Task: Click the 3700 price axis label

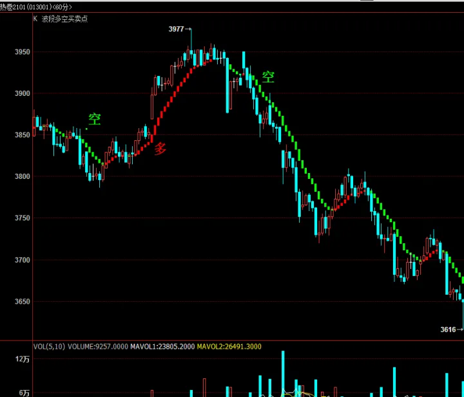Action: point(22,260)
